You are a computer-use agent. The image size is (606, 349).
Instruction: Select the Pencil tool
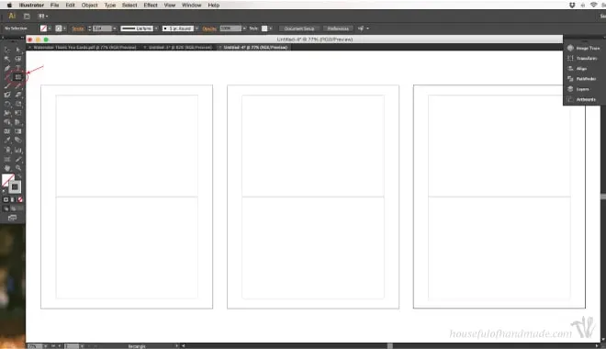17,85
